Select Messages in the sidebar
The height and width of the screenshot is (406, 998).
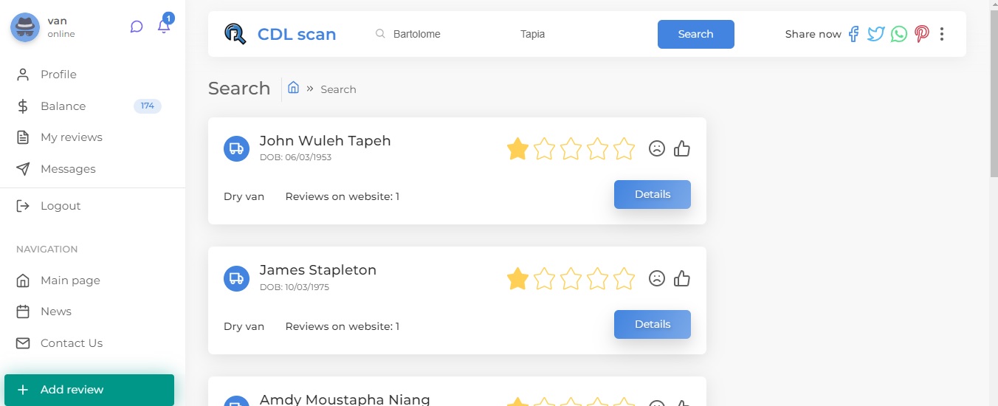point(68,169)
